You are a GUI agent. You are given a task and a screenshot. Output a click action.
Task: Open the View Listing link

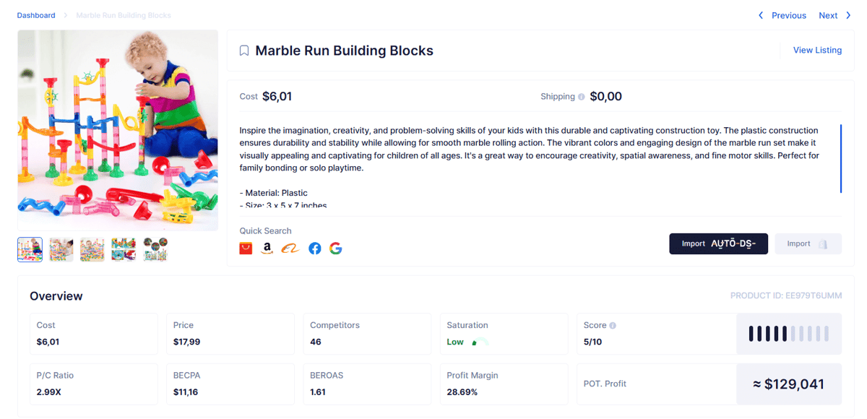click(x=817, y=51)
